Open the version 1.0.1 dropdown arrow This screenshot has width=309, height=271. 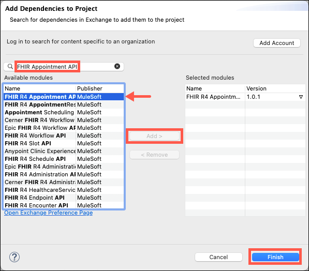click(x=301, y=97)
